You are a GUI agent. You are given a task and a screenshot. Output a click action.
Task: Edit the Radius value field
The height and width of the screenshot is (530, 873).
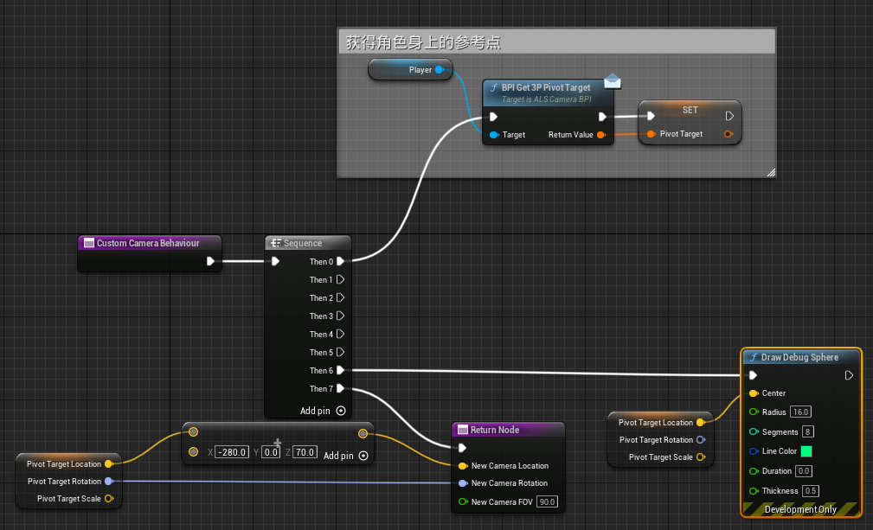800,412
